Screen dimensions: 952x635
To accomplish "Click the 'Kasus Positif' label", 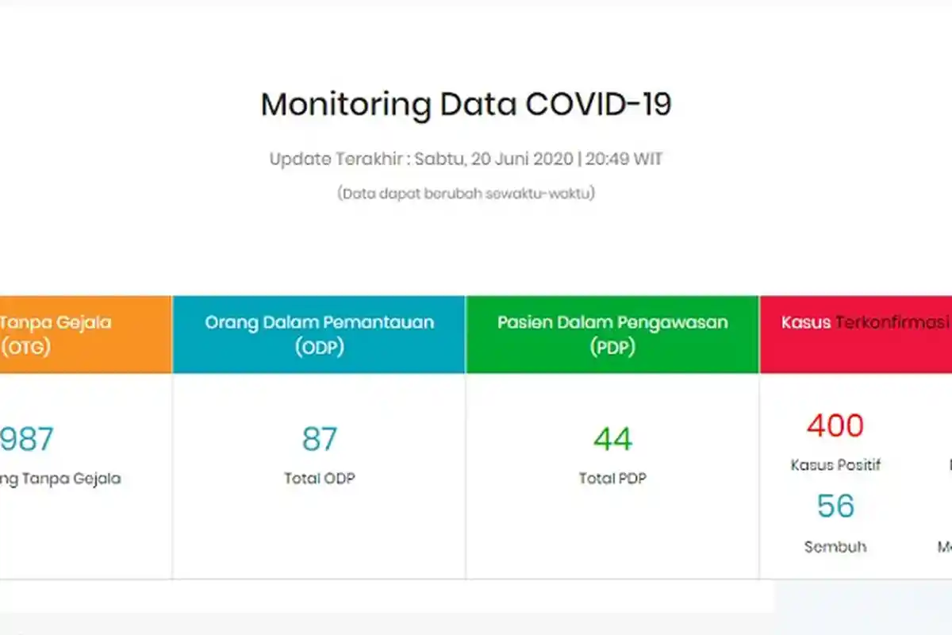I will pos(835,465).
